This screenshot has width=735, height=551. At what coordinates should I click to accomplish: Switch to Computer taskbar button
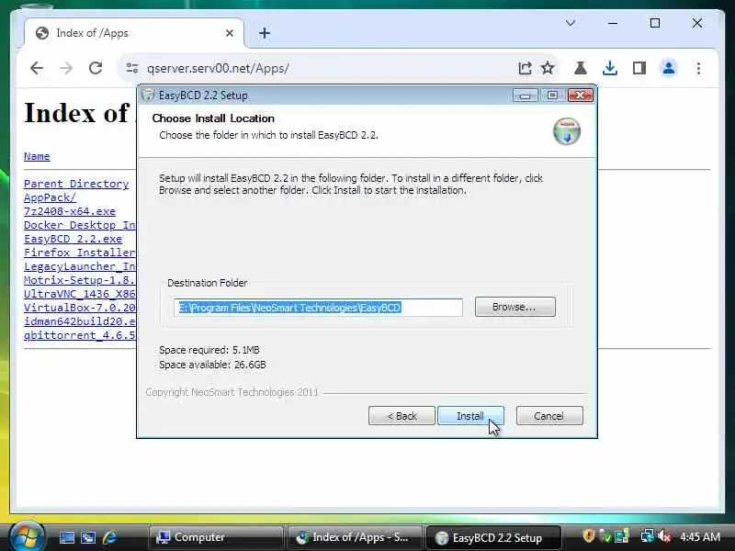click(216, 537)
